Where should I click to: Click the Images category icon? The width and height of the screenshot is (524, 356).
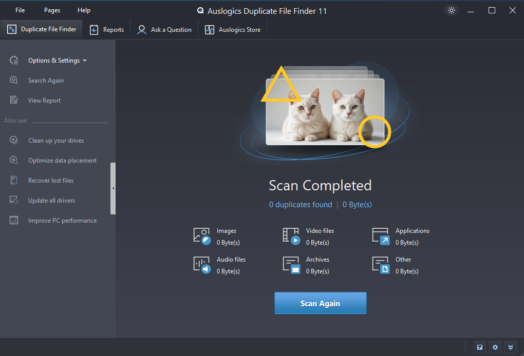click(202, 236)
